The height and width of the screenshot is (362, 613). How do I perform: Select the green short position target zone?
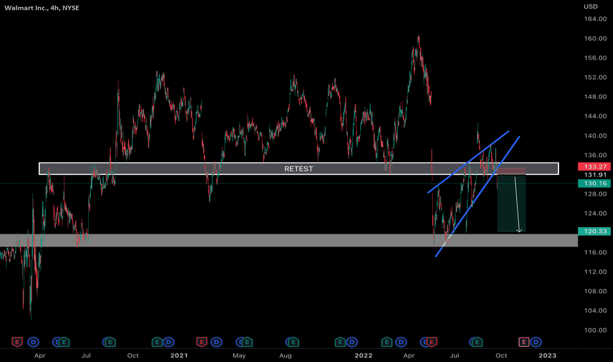[511, 203]
